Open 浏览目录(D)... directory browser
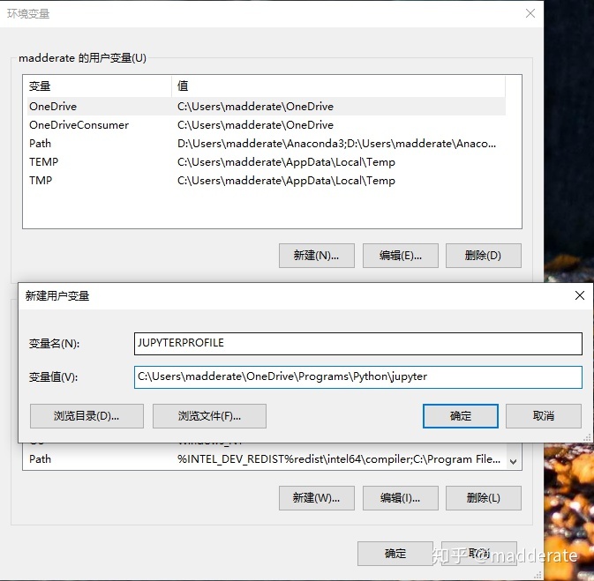The width and height of the screenshot is (594, 581). click(x=86, y=416)
